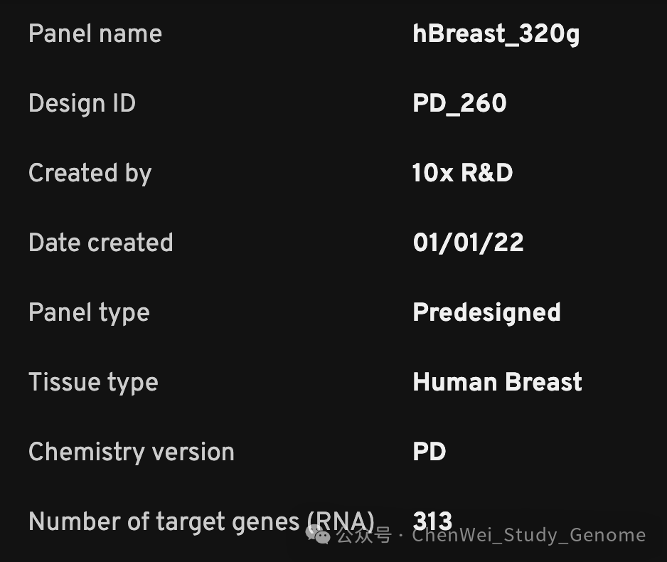Click the dot separator in the watermark

[x=402, y=535]
